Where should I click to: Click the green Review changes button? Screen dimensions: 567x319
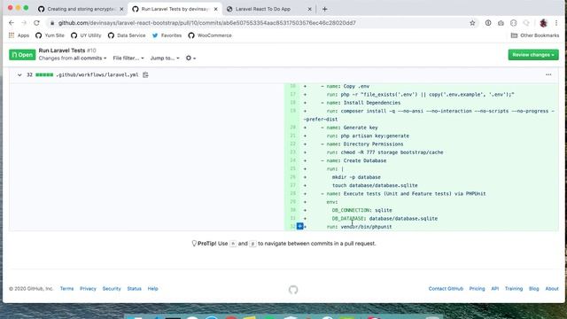(533, 55)
